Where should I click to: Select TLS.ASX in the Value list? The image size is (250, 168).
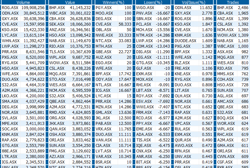coord(57,52)
